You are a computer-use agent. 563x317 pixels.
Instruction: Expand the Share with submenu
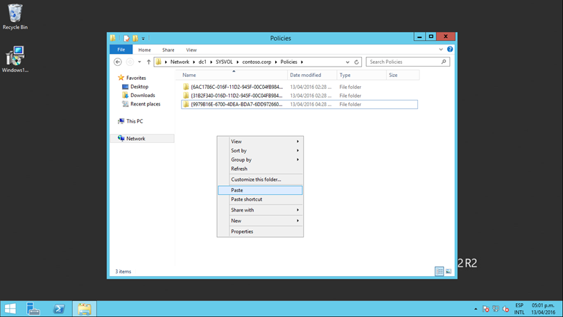pyautogui.click(x=297, y=210)
